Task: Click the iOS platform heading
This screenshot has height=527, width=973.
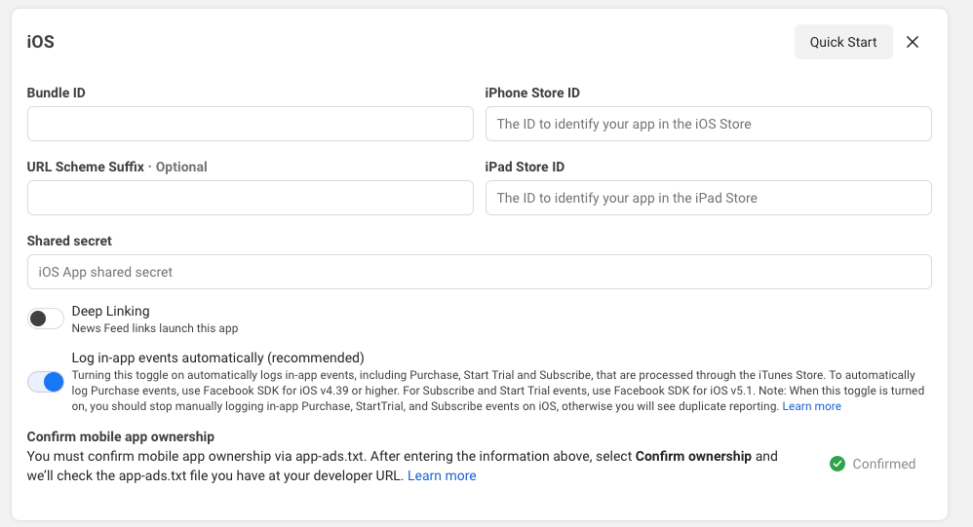Action: [x=40, y=42]
